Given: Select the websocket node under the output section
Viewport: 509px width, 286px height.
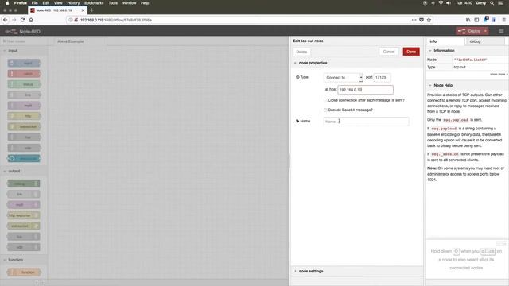Looking at the screenshot, I should pos(23,226).
